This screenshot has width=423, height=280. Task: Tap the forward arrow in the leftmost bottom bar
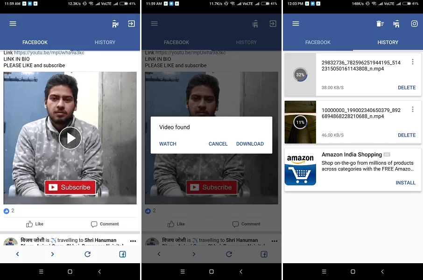click(x=52, y=254)
